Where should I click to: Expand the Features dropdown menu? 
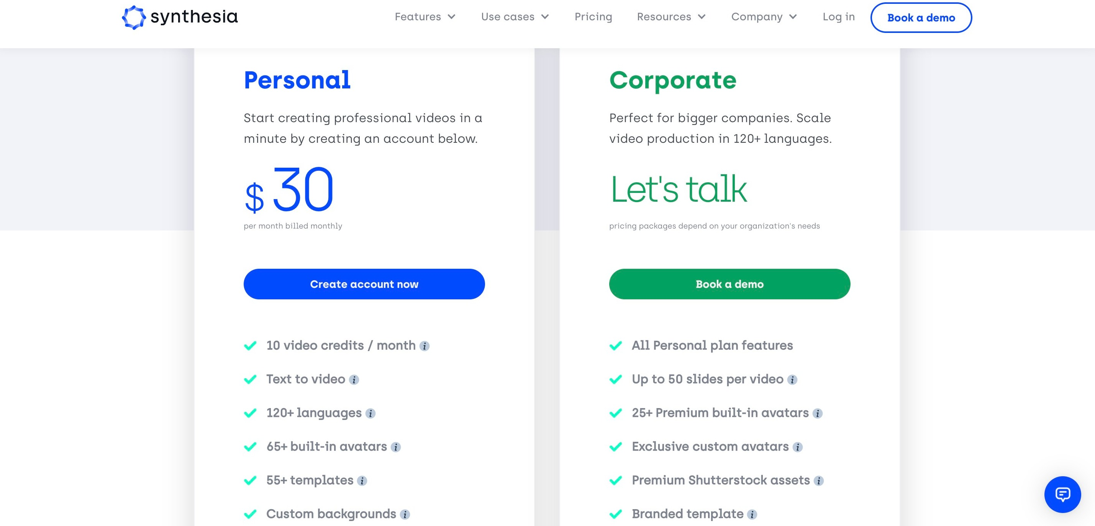click(425, 17)
